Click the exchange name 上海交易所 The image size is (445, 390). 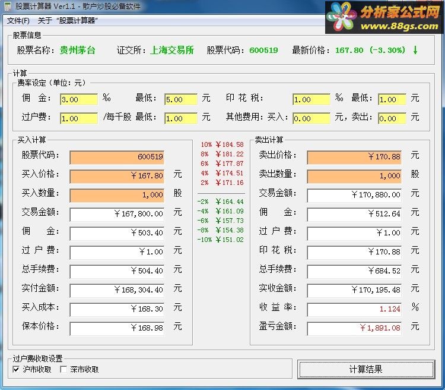click(172, 51)
